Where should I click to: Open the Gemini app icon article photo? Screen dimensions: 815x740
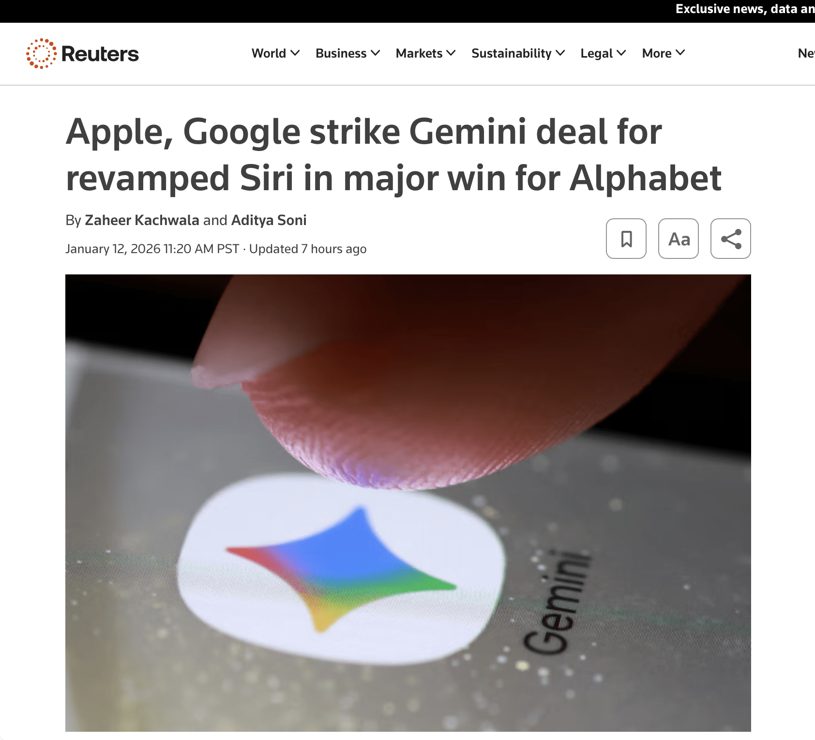[x=408, y=503]
